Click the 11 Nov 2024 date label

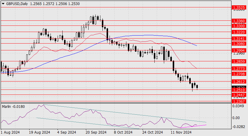(181, 132)
